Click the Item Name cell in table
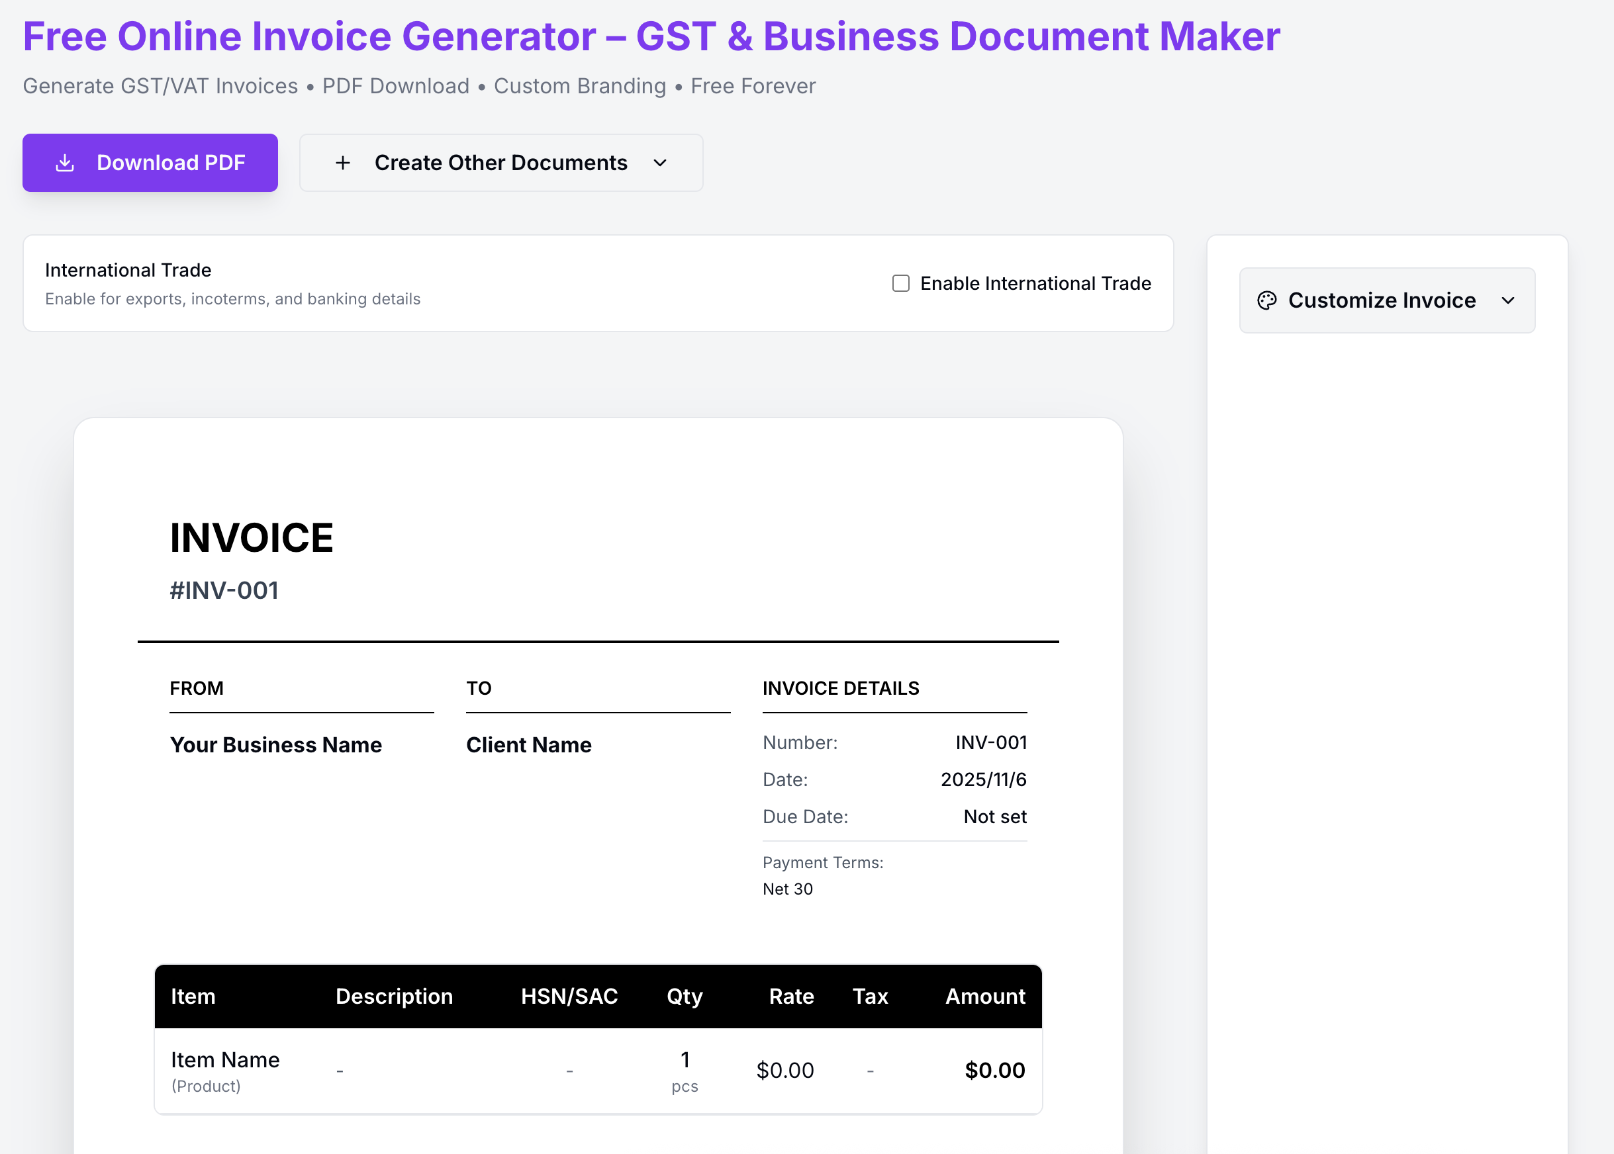The height and width of the screenshot is (1154, 1614). coord(224,1059)
